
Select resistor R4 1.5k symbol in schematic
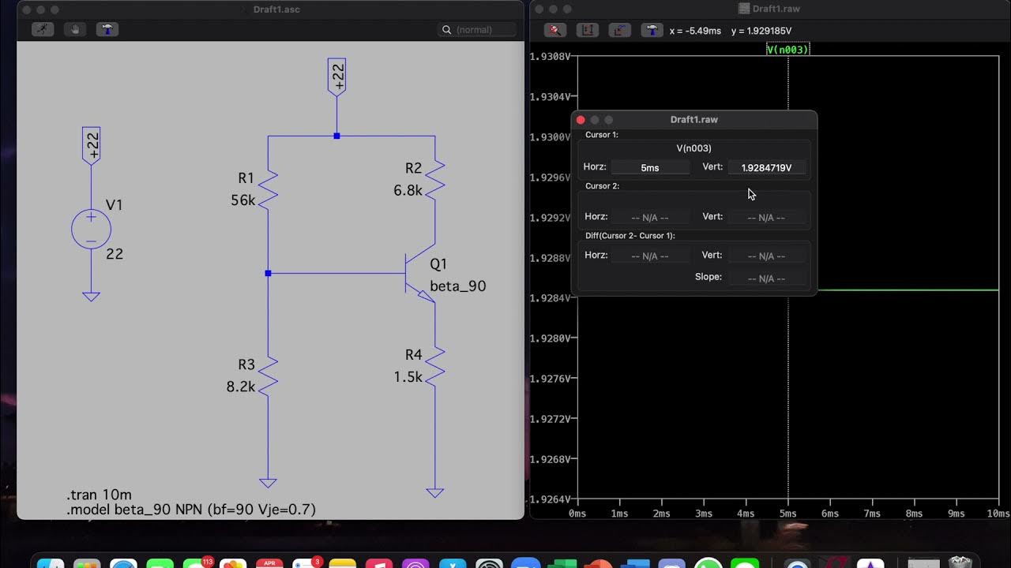click(x=435, y=366)
